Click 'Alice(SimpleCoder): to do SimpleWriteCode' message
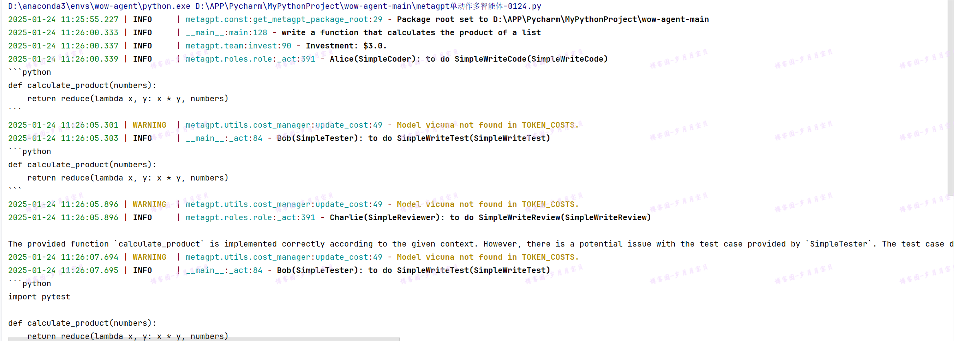The width and height of the screenshot is (954, 341). pos(469,59)
